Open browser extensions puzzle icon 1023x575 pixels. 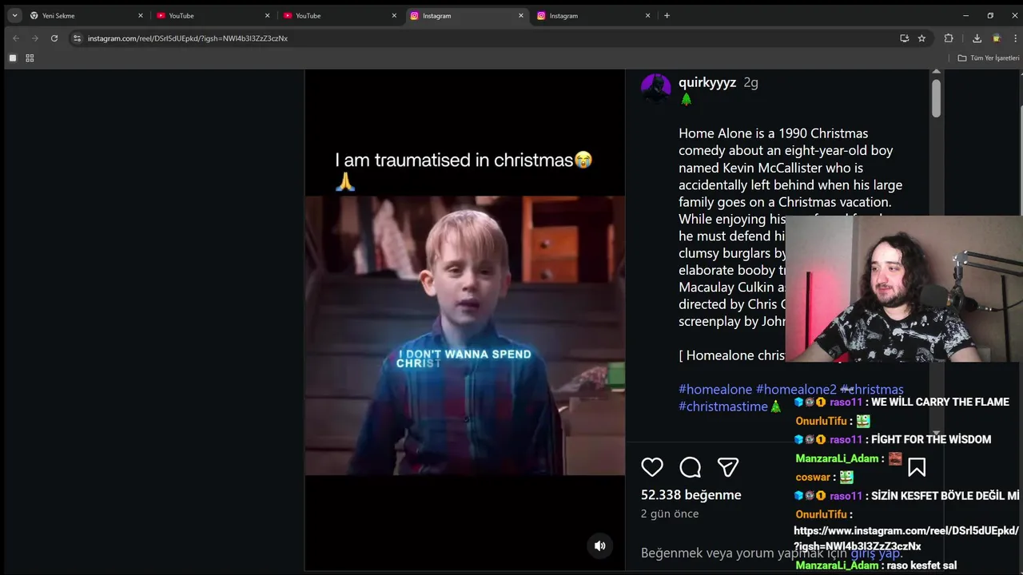pos(949,38)
